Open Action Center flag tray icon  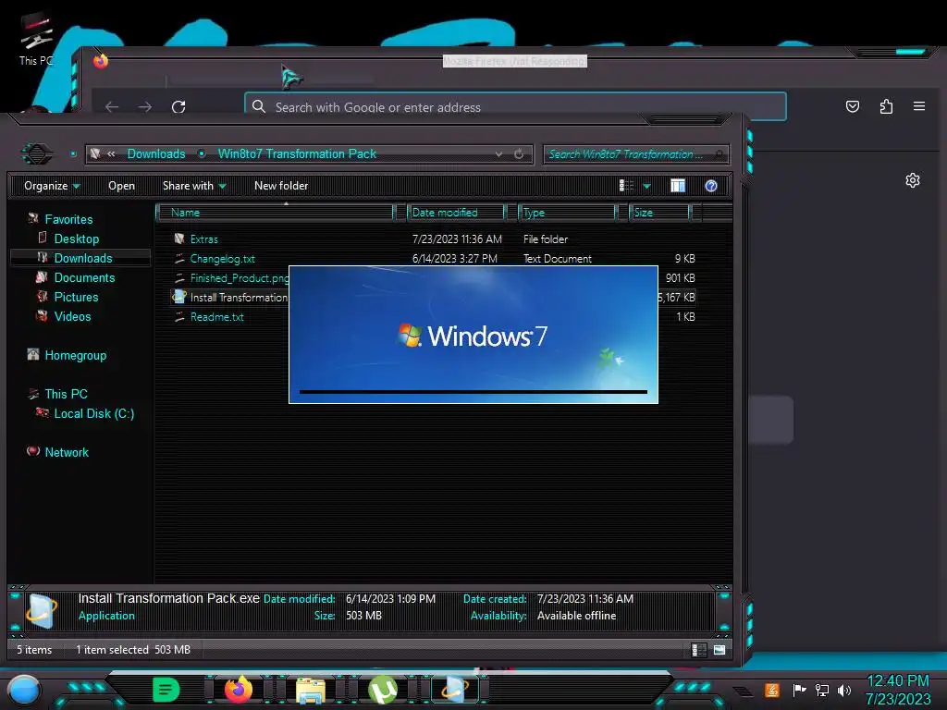[799, 690]
